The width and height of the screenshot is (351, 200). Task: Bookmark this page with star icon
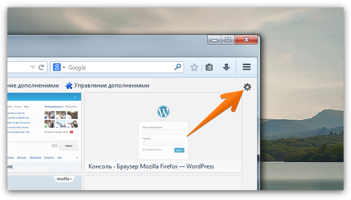(194, 67)
